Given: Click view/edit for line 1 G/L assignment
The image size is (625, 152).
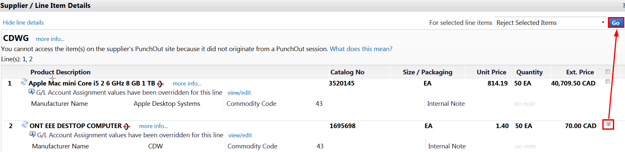Looking at the screenshot, I should (239, 93).
